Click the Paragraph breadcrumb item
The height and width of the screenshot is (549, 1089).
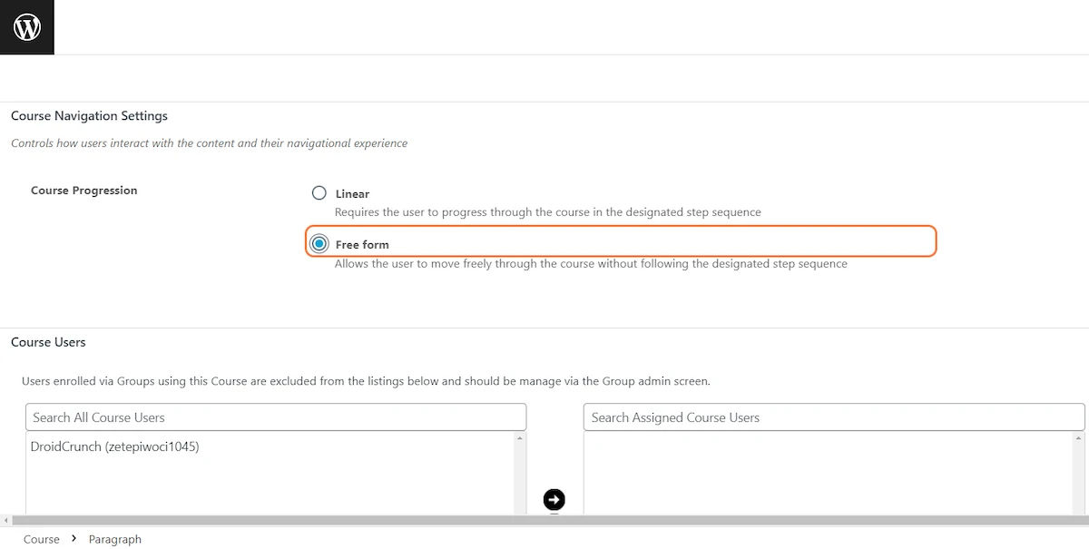(115, 539)
